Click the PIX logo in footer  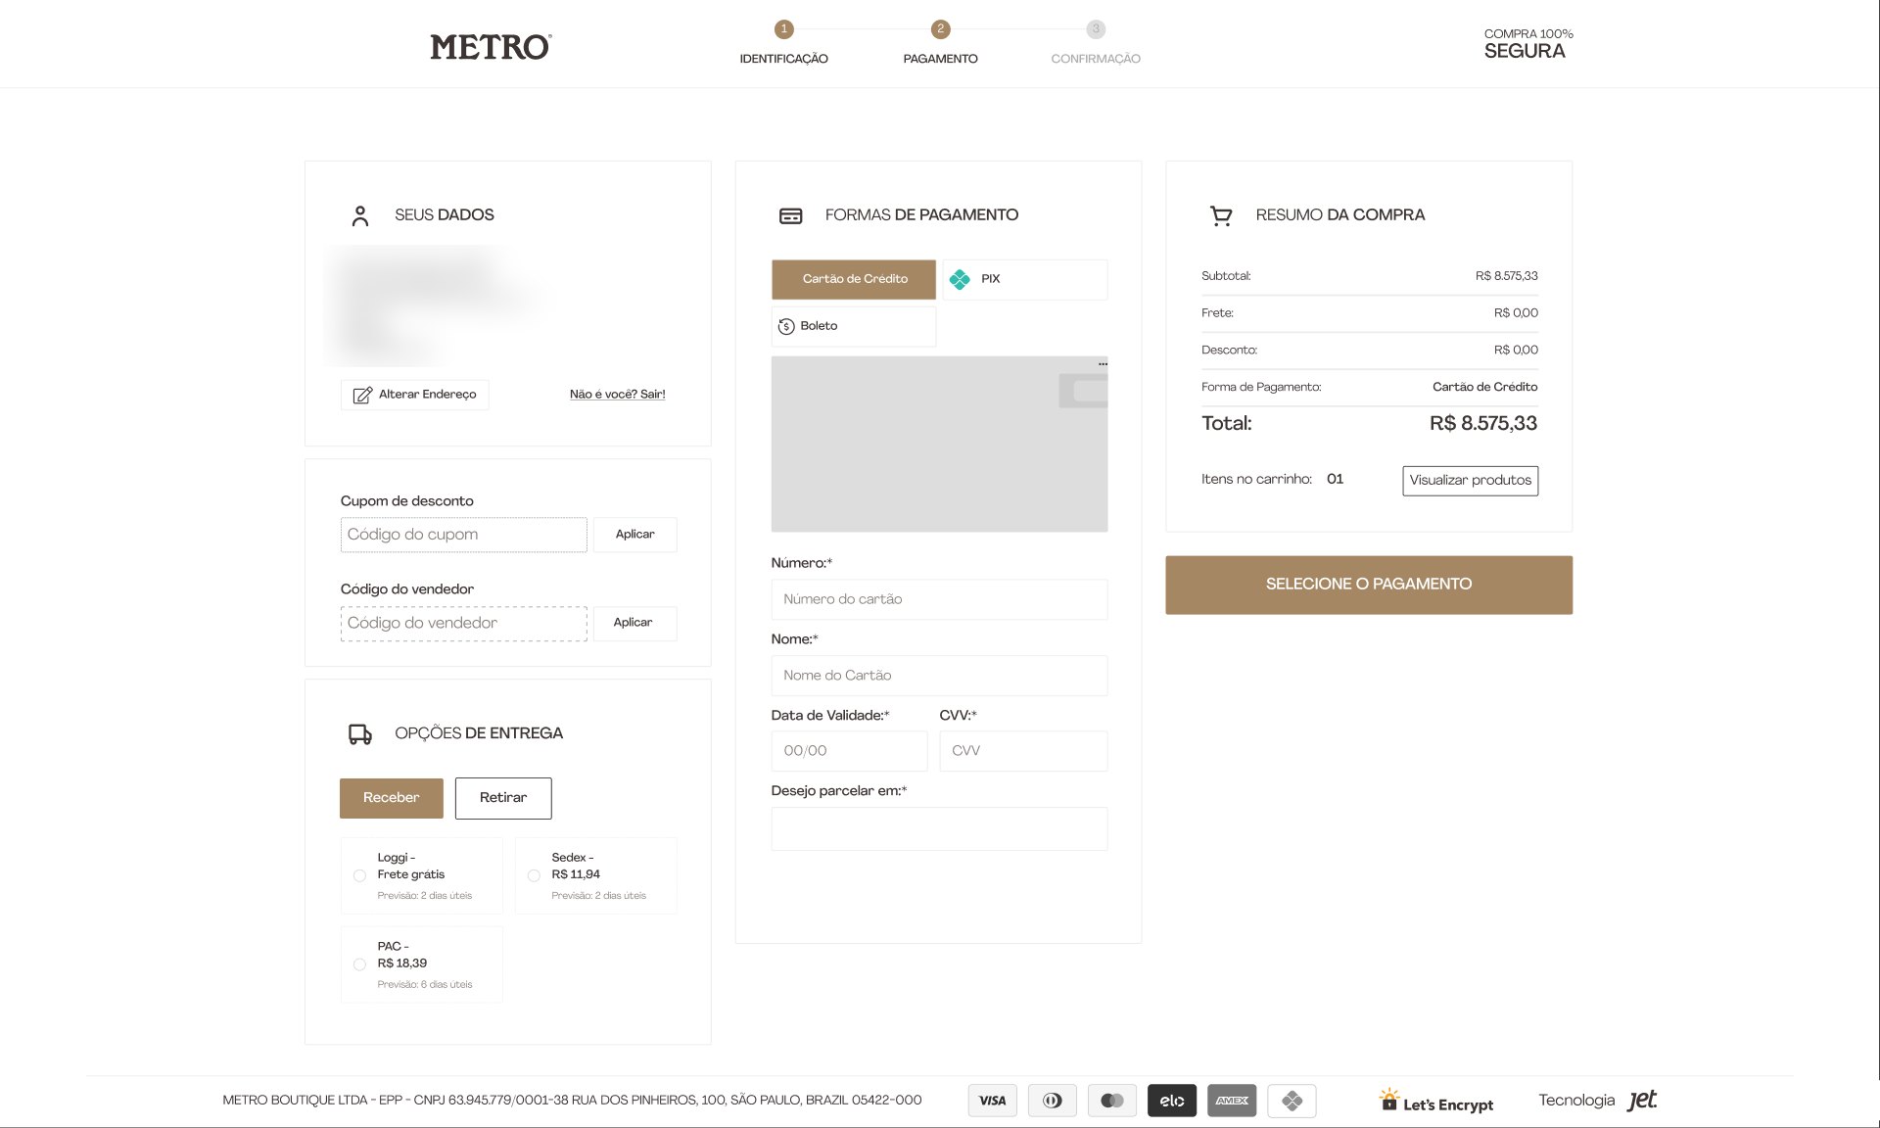[x=1292, y=1101]
